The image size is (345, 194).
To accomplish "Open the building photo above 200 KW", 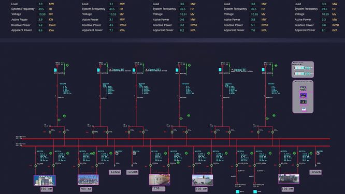I will tap(203, 180).
